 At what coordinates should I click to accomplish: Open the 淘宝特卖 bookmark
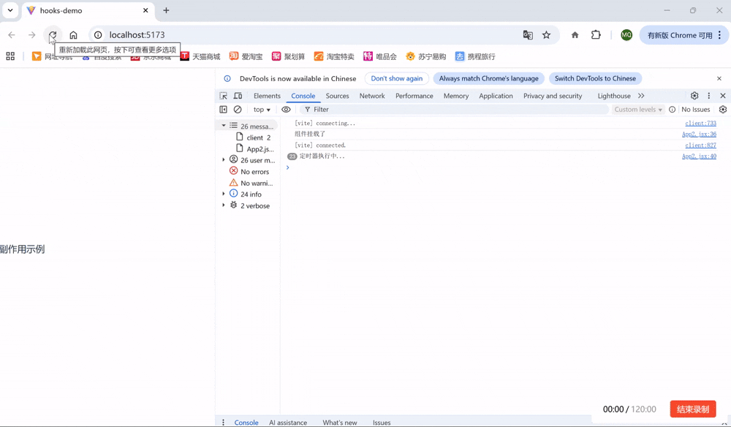tap(334, 56)
